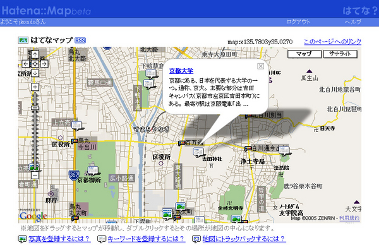The image size is (379, 245).
Task: Open キーワードを登録するには？ help link
Action: pos(147,239)
